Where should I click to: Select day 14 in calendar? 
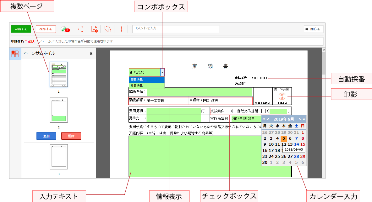296,144
